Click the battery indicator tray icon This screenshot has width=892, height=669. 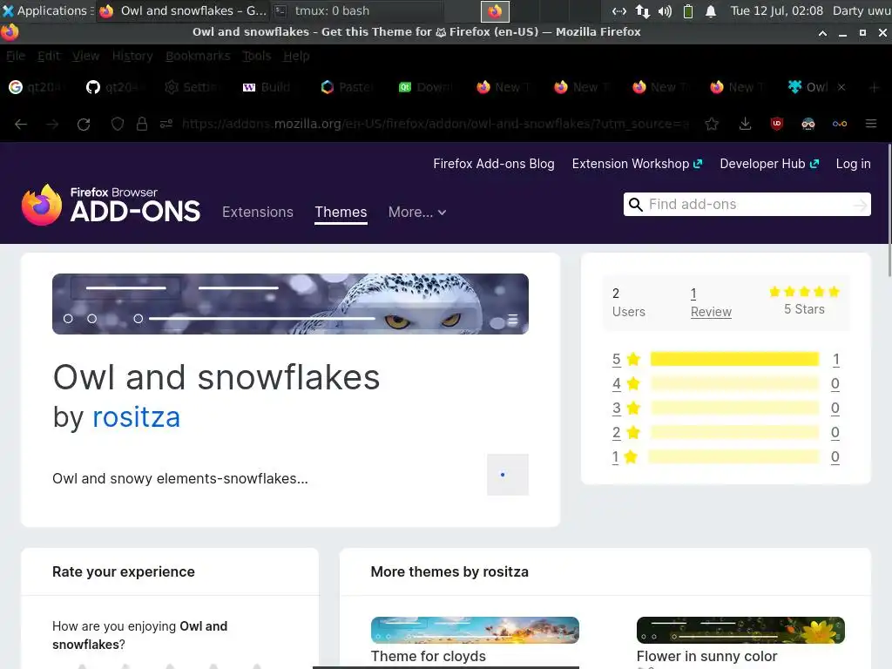[x=688, y=10]
